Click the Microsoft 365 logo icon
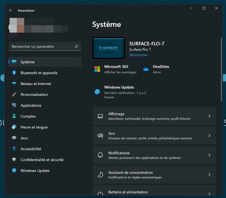The image size is (226, 198). (97, 69)
